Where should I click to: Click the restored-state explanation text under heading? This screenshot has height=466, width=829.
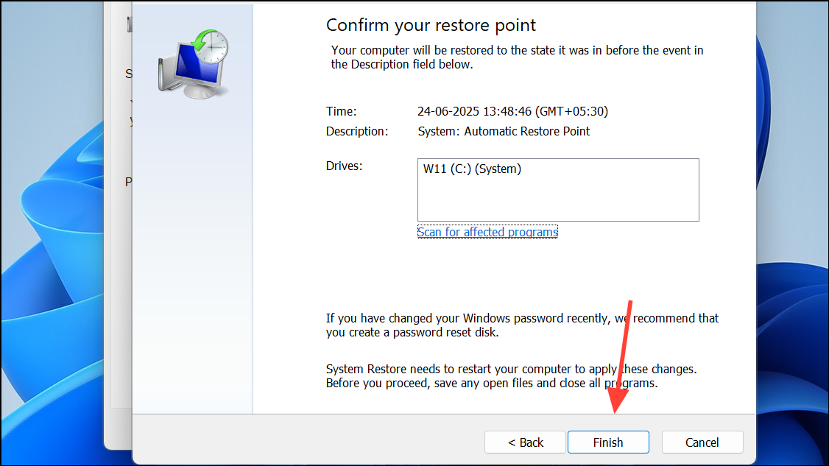coord(517,57)
